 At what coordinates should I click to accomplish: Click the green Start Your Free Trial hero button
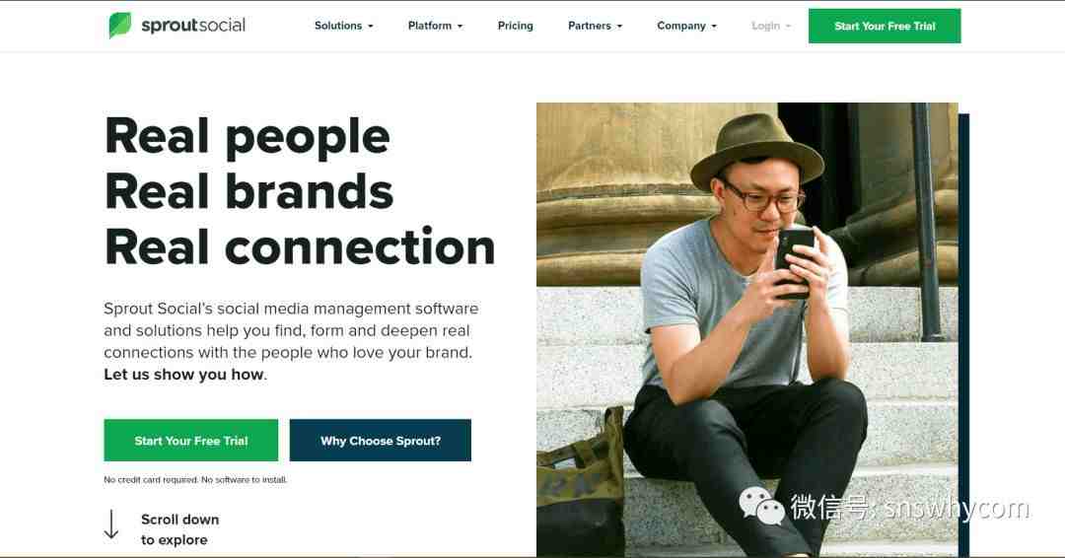coord(191,441)
